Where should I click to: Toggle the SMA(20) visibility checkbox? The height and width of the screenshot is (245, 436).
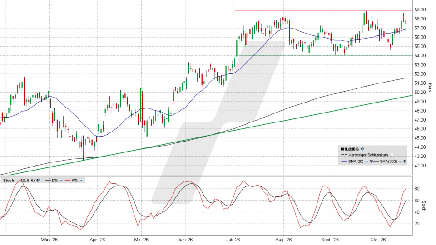point(367,162)
